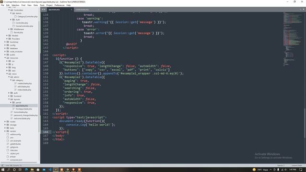Expand the config folder

pos(5,45)
